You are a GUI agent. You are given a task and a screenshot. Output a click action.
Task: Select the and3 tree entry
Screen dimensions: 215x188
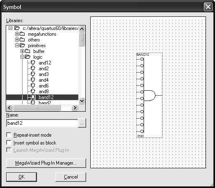pyautogui.click(x=43, y=74)
